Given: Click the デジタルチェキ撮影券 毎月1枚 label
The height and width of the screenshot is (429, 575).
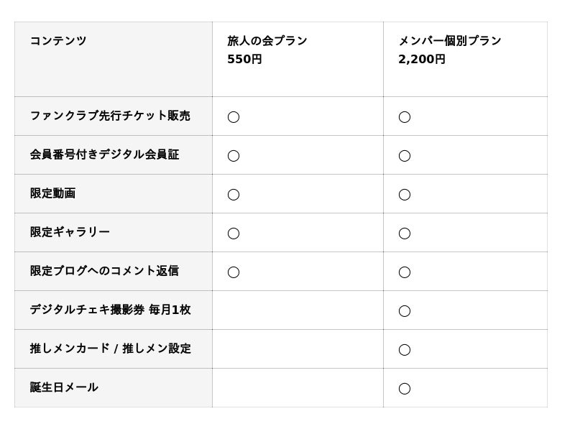Looking at the screenshot, I should coord(110,310).
